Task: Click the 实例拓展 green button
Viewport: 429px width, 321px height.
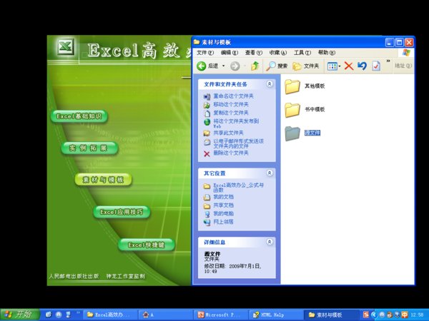Action: [x=89, y=148]
